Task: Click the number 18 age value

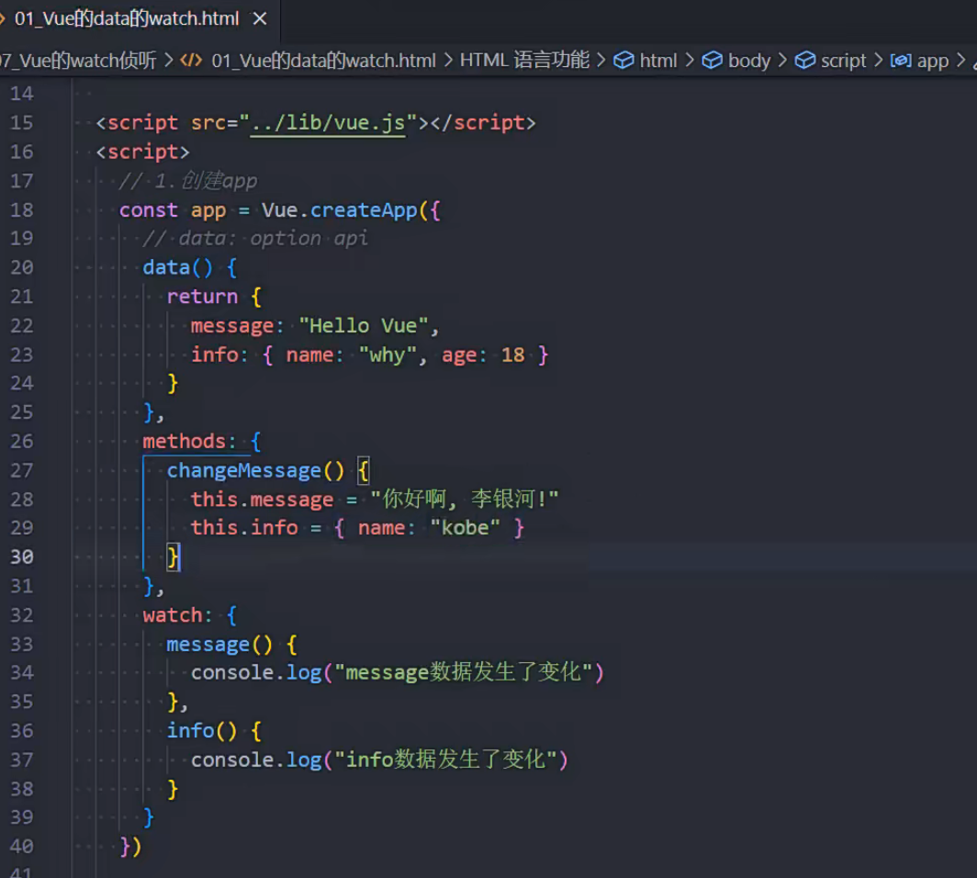Action: click(512, 355)
